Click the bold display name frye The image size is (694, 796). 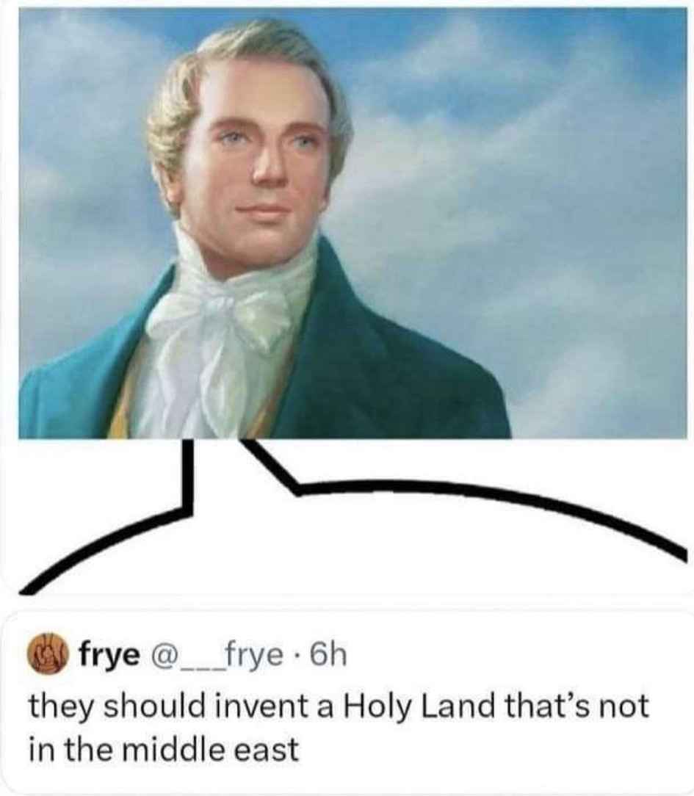109,655
